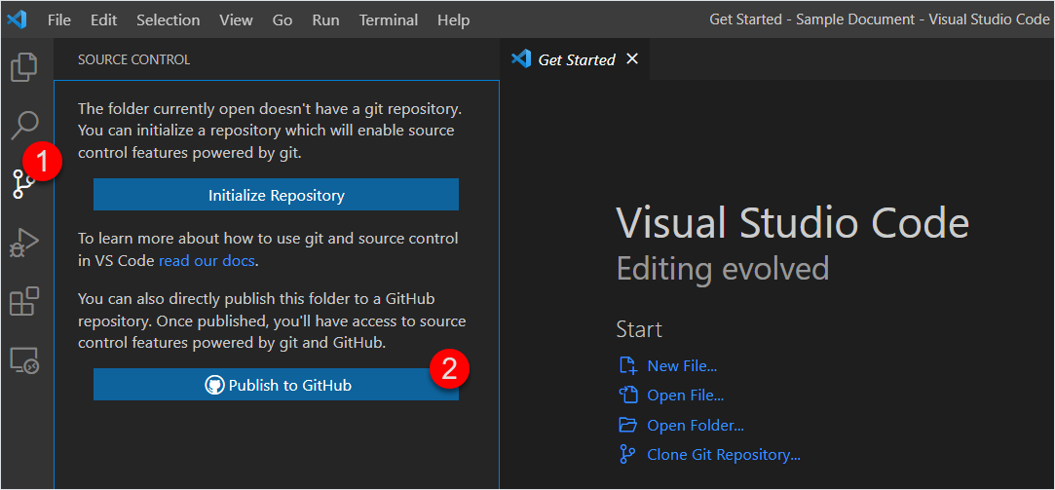Screen dimensions: 1055x490
Task: Open the Remote Explorer icon
Action: (x=25, y=360)
